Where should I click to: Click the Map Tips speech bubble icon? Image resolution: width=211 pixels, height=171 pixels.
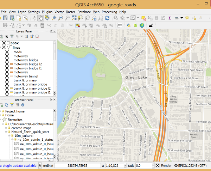pos(187,18)
